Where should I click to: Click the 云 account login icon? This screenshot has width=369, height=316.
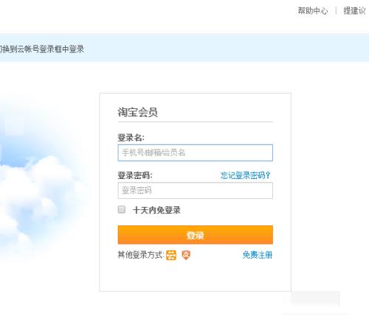pos(171,255)
